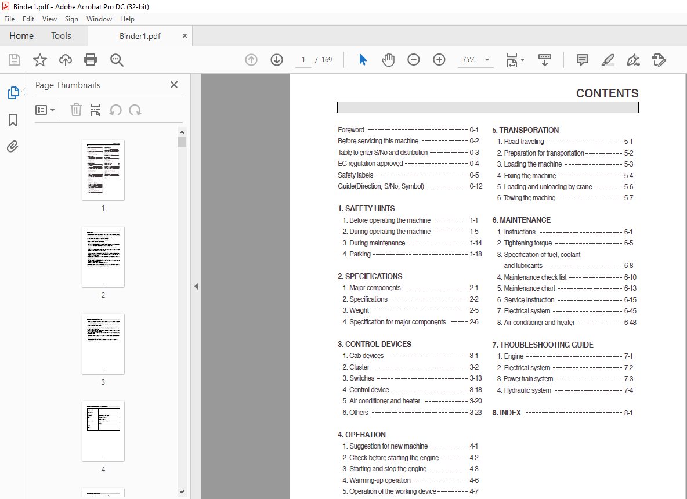
Task: Go to the next page arrow
Action: pyautogui.click(x=276, y=60)
